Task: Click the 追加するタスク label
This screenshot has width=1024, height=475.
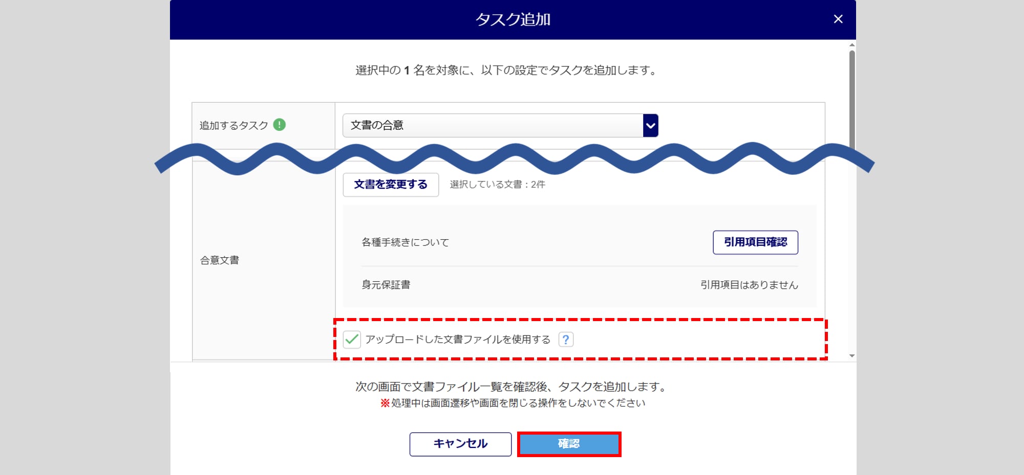Action: point(233,125)
